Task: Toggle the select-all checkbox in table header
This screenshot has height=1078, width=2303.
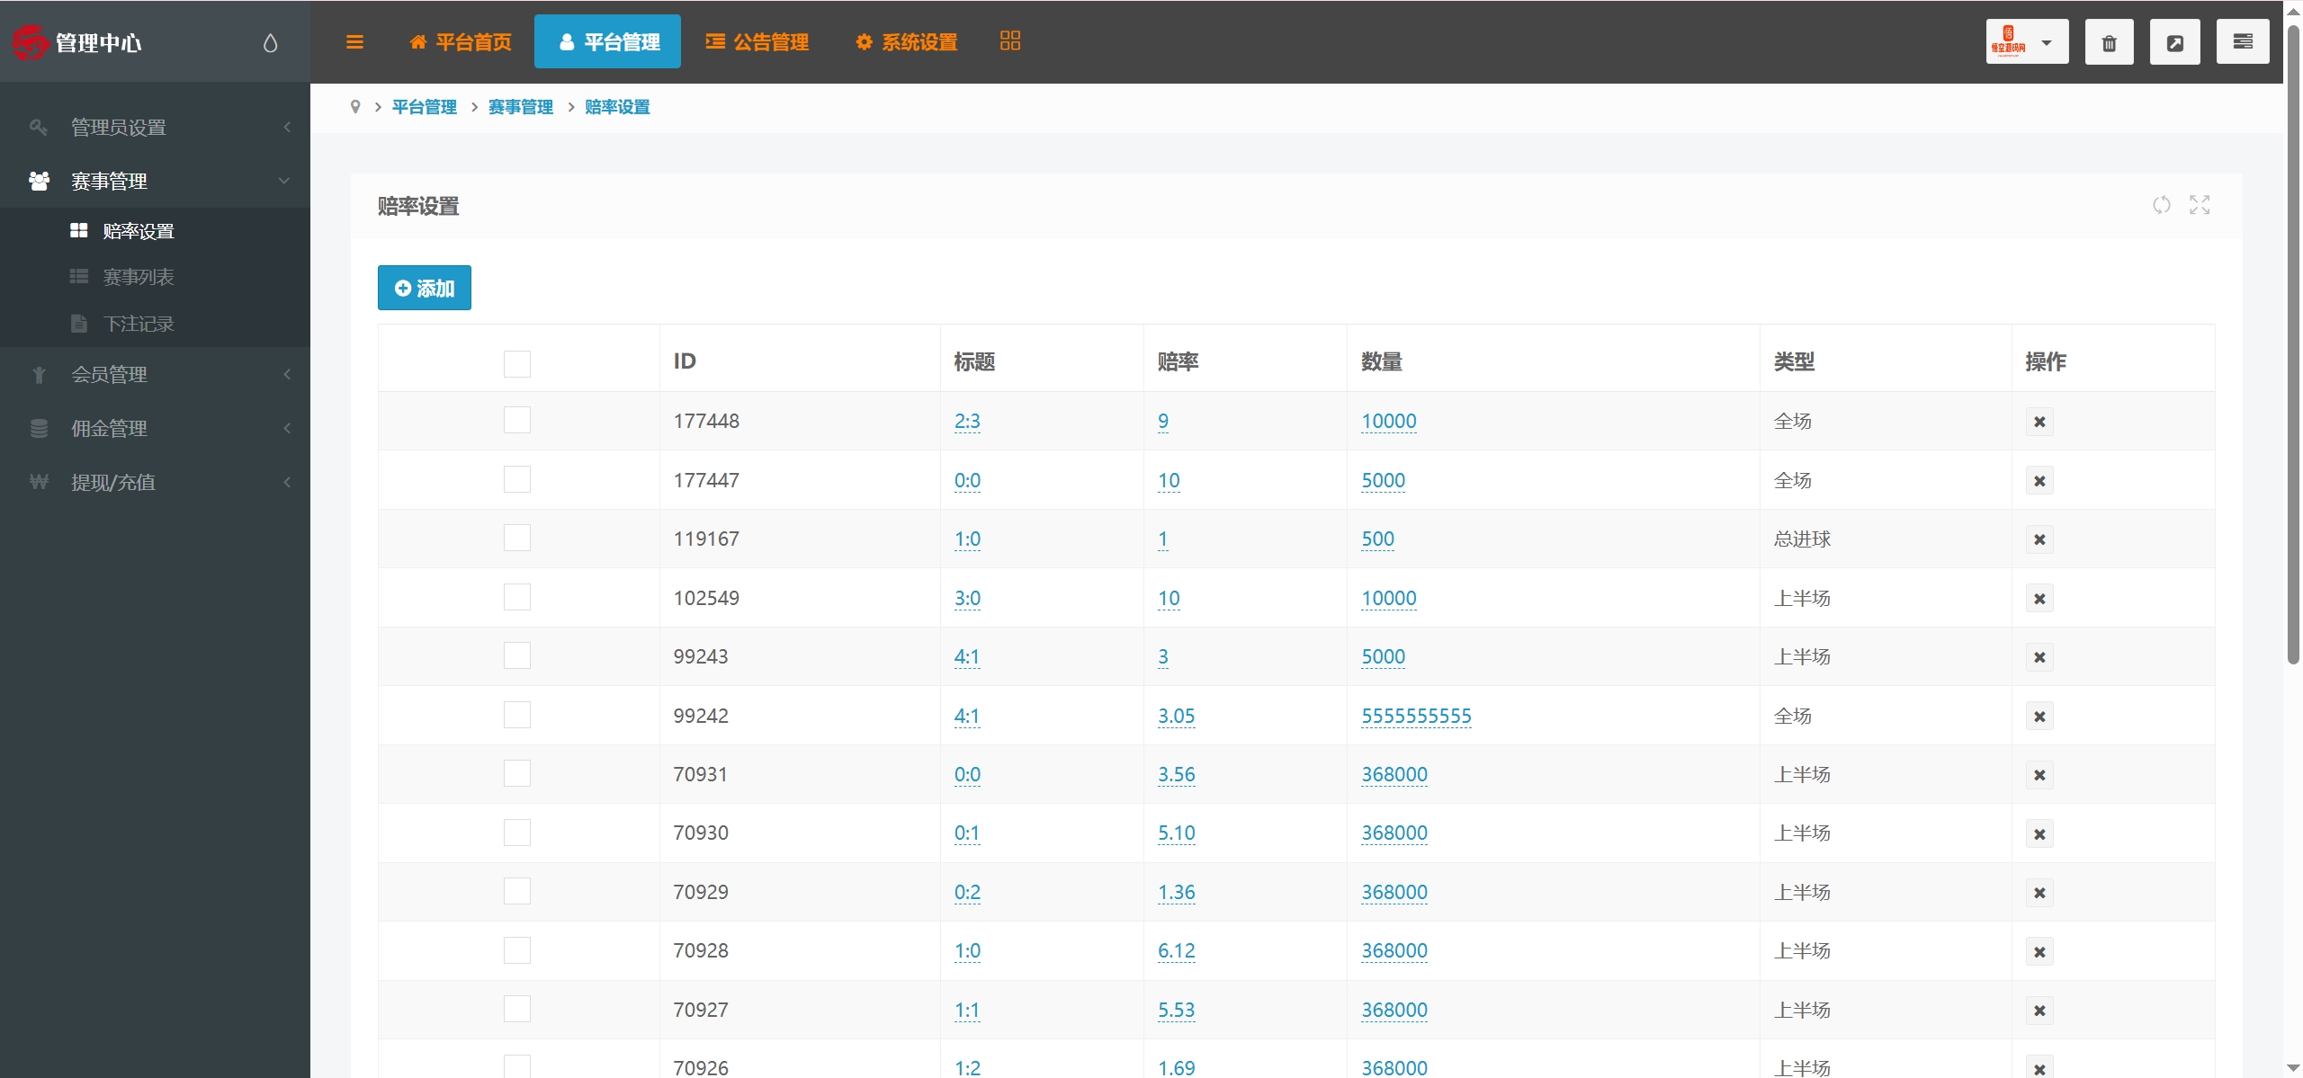Action: tap(516, 363)
